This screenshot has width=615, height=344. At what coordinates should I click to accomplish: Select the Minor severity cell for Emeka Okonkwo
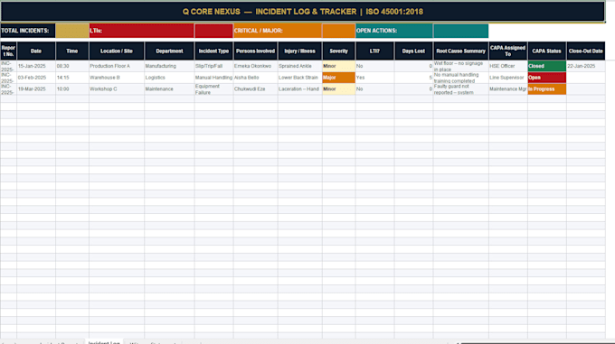pyautogui.click(x=339, y=66)
